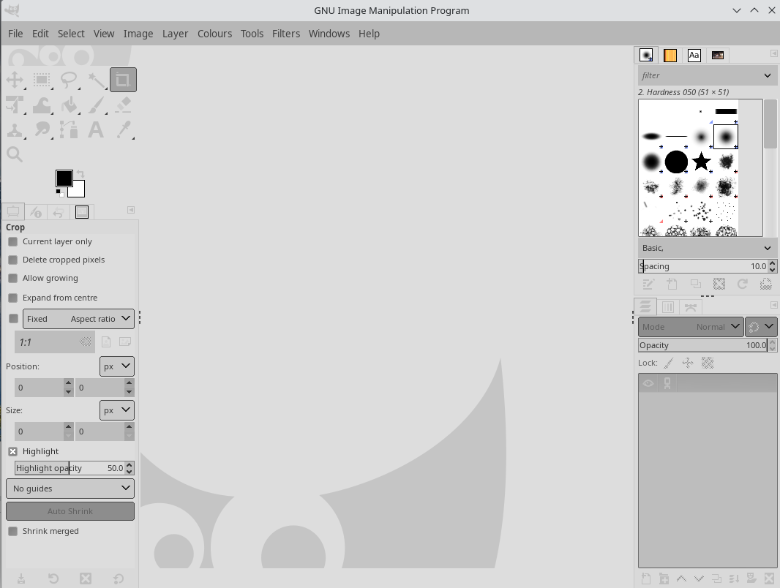Open the No guides dropdown
Image resolution: width=780 pixels, height=588 pixels.
70,489
